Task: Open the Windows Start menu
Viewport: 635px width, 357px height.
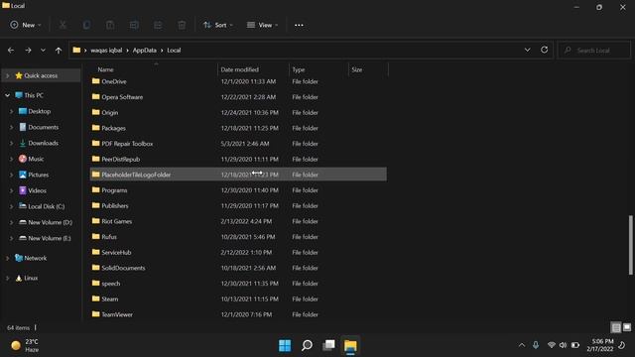Action: [x=285, y=345]
